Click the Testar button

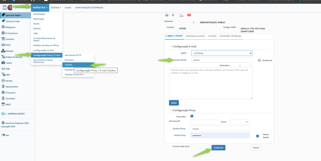click(x=174, y=103)
